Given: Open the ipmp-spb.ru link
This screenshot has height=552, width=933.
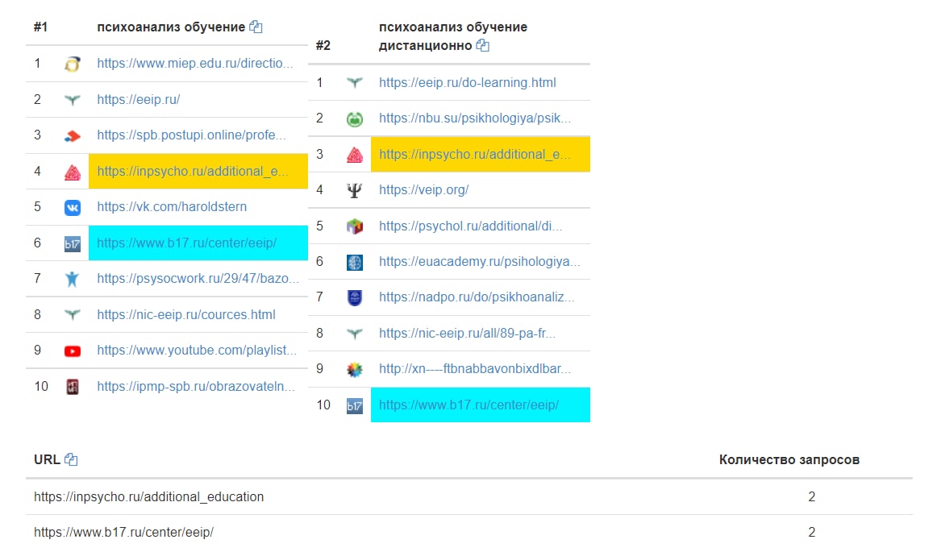Looking at the screenshot, I should (196, 386).
